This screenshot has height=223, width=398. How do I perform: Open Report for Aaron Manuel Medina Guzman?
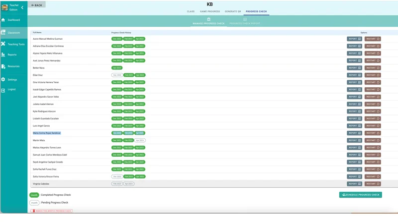tap(354, 39)
